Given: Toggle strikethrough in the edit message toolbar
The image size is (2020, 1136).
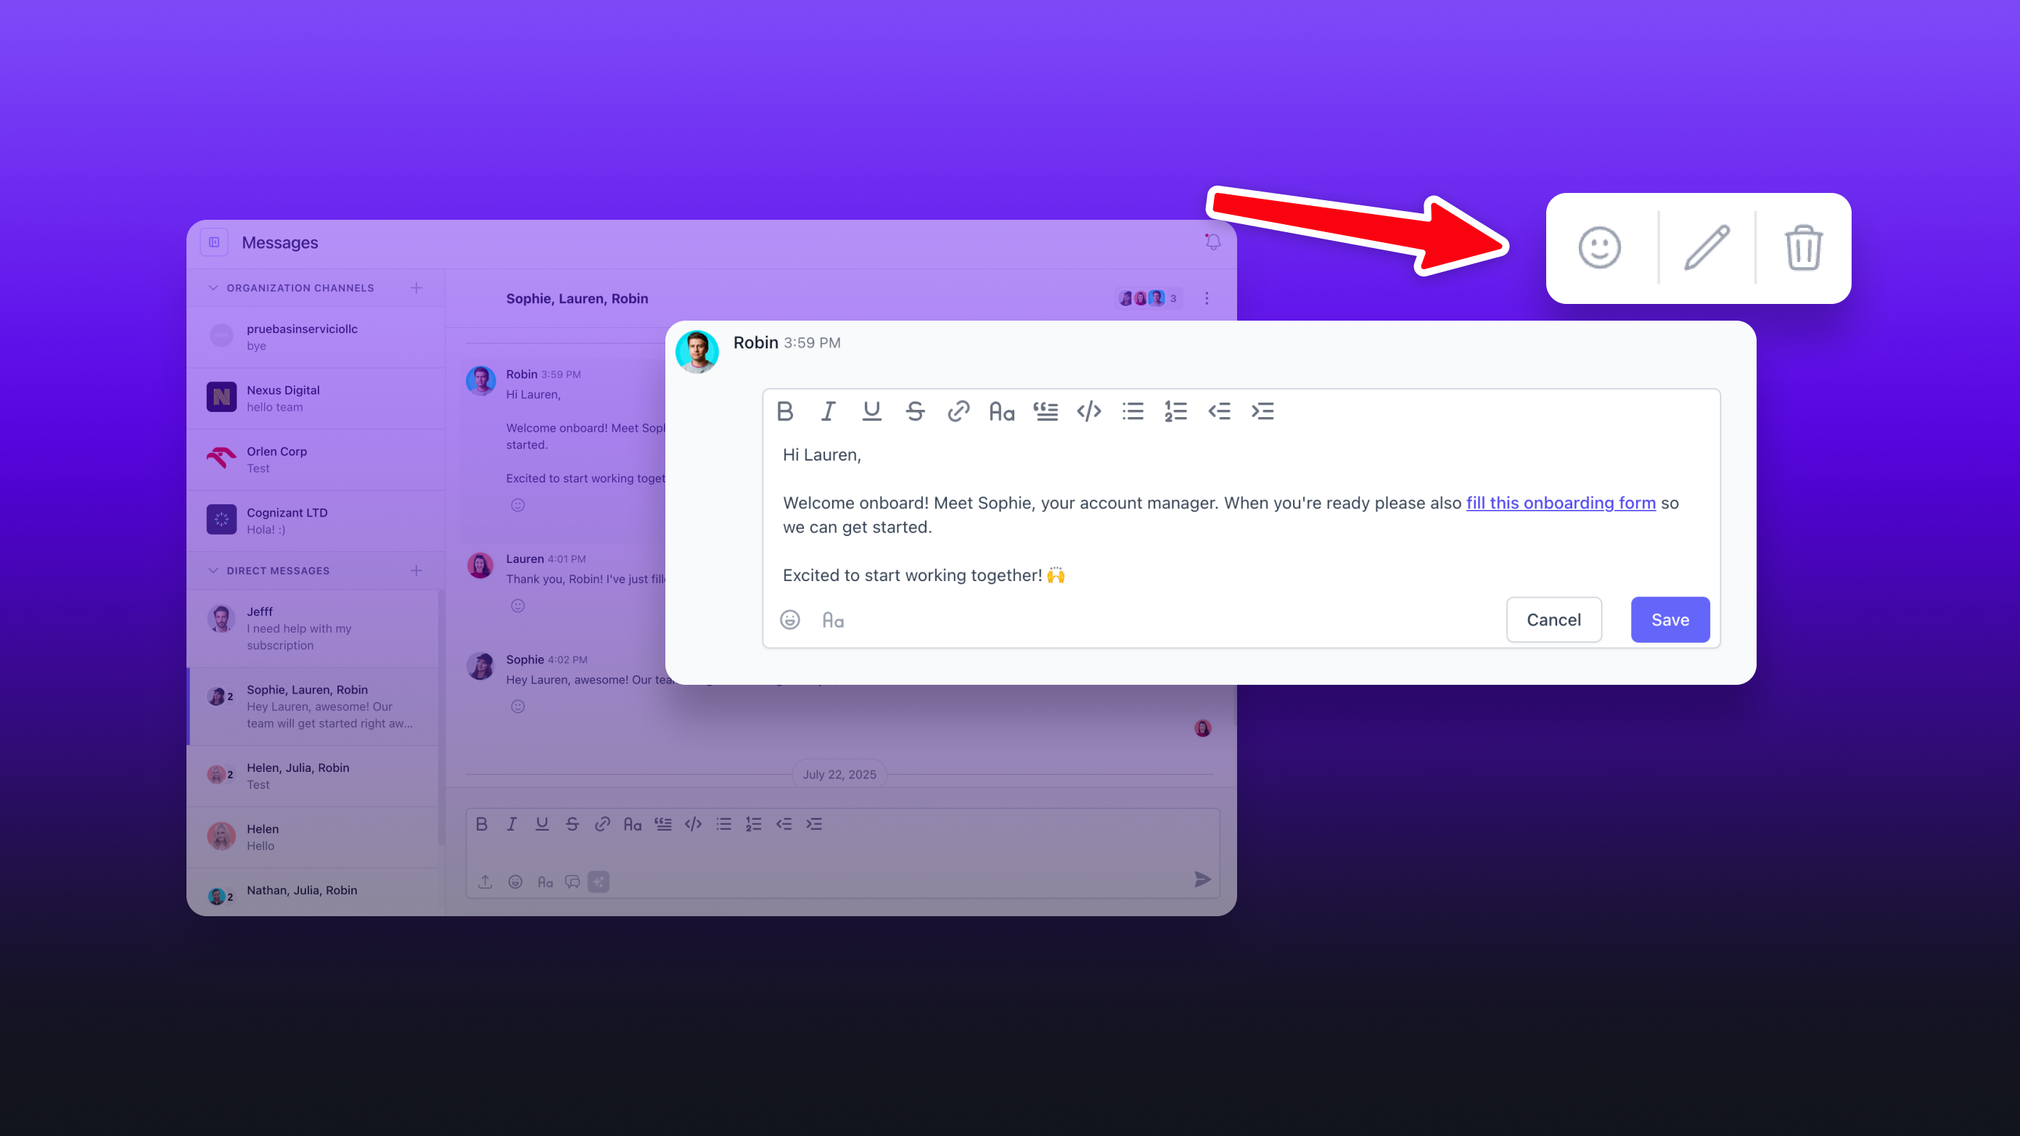Looking at the screenshot, I should pos(915,411).
